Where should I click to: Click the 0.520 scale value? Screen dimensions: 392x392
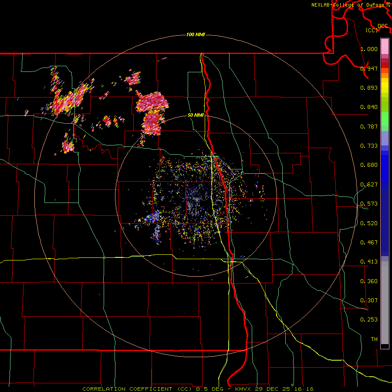coord(369,223)
